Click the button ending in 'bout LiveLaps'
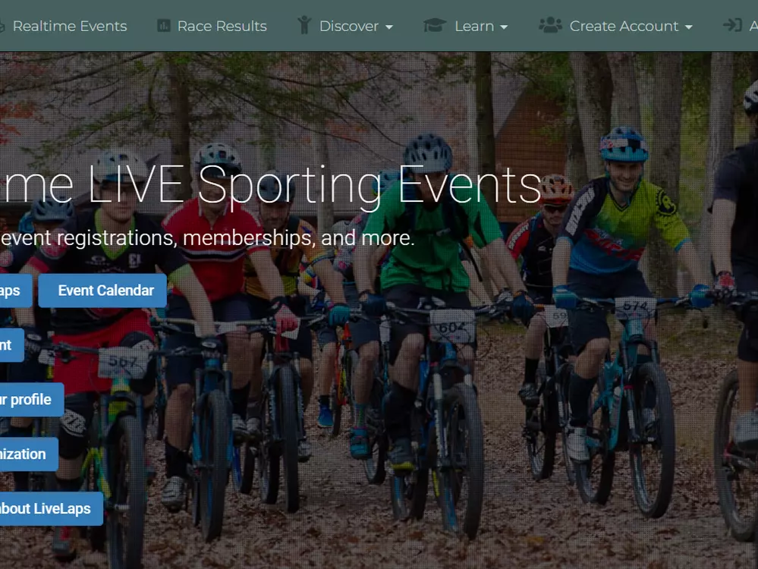 tap(52, 509)
